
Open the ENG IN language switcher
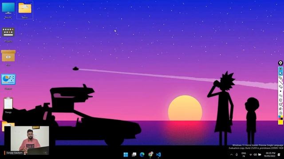point(244,155)
